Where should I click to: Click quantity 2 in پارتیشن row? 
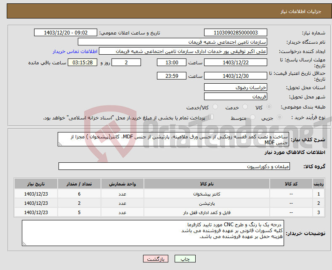[x=79, y=203]
